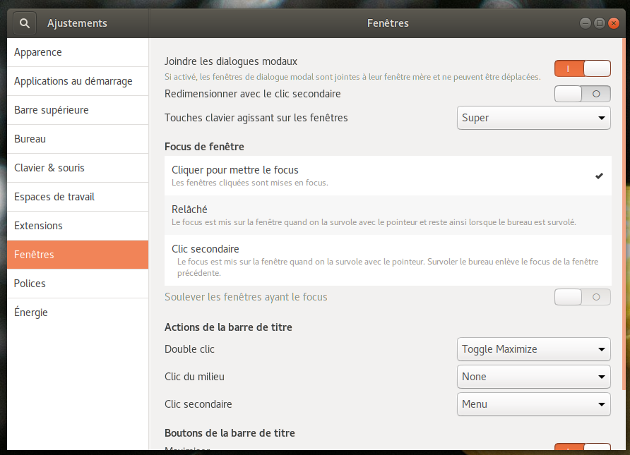Click the Fenêtres title in header bar
The image size is (630, 455).
pyautogui.click(x=388, y=23)
